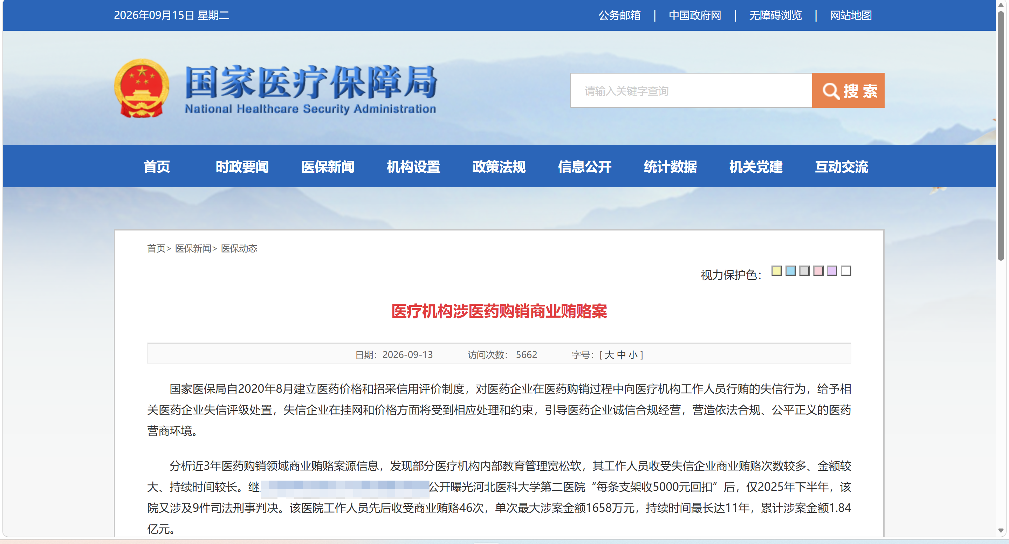Click the 国家医疗保障局 site title
The width and height of the screenshot is (1009, 544).
tap(311, 82)
